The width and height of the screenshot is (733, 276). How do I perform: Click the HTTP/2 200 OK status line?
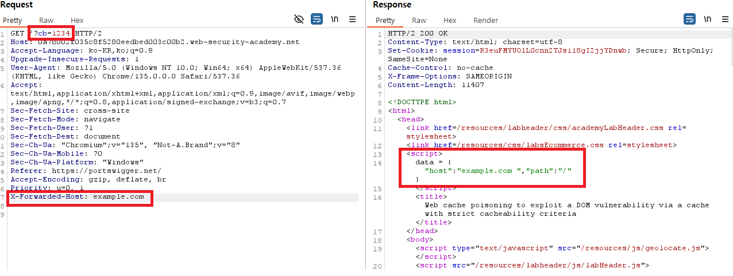point(418,33)
